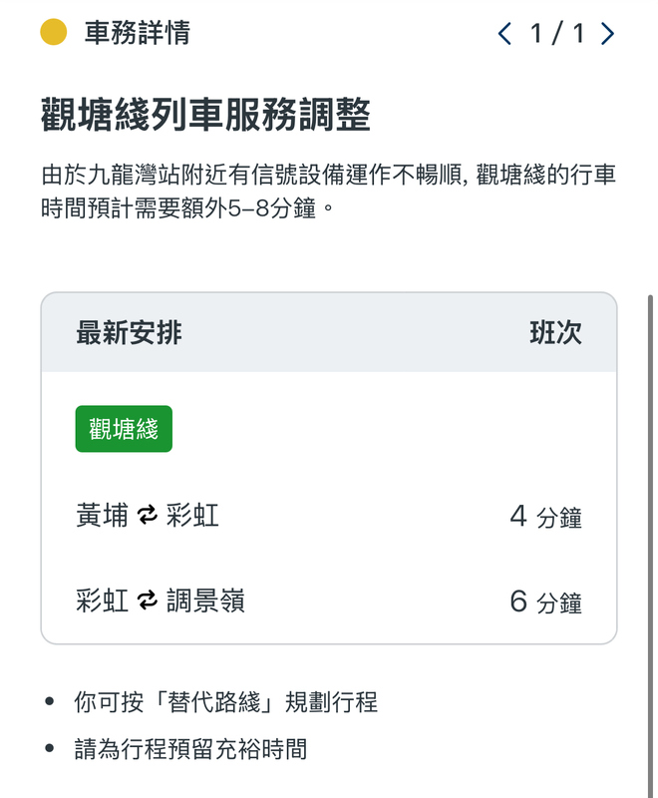Click the 4 分鐘 frequency value

(x=545, y=517)
